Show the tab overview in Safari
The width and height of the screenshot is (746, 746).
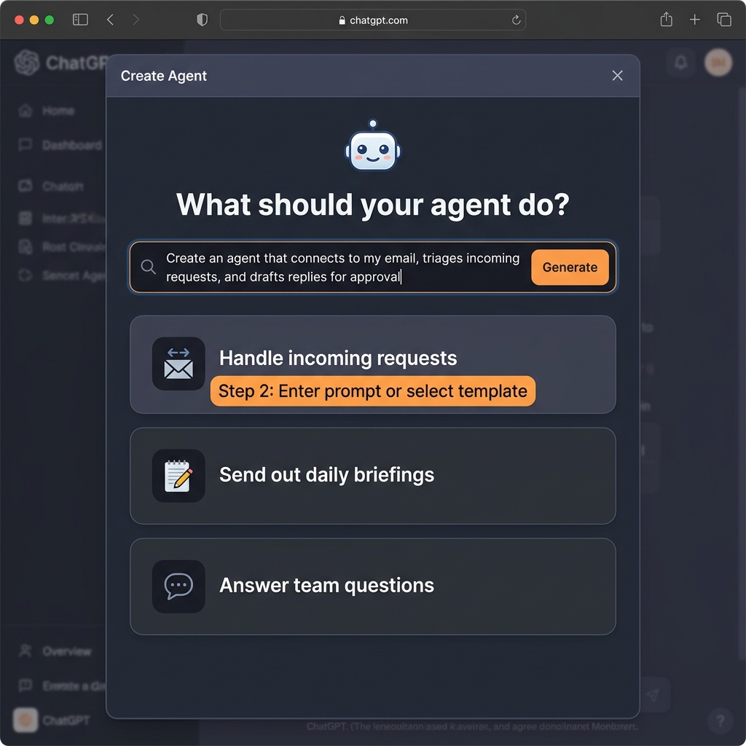[723, 20]
